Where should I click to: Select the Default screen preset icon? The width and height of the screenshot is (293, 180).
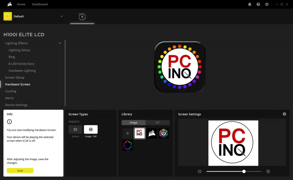(75, 129)
